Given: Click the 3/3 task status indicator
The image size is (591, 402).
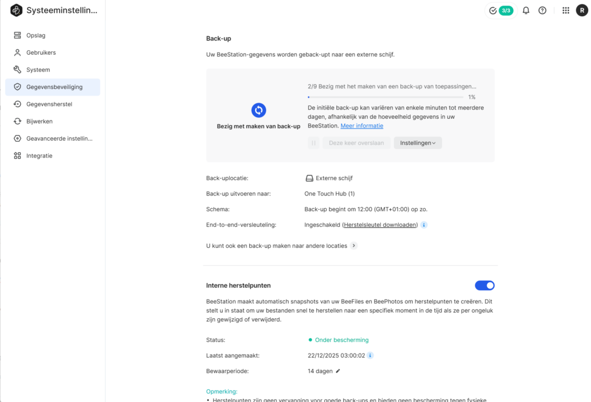Looking at the screenshot, I should coord(500,10).
